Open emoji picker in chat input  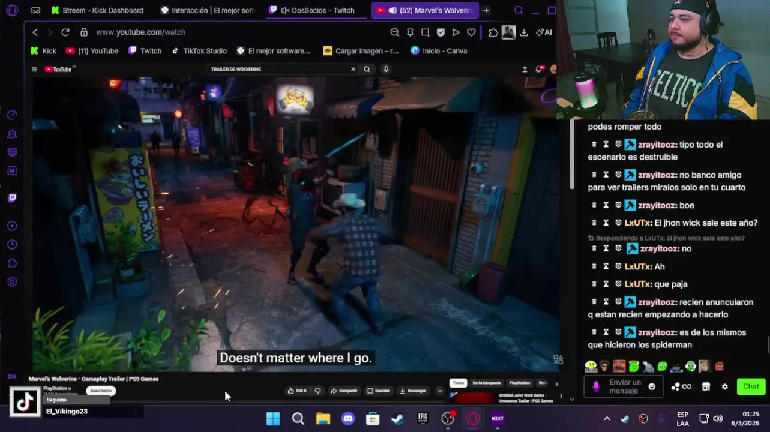[x=652, y=386]
